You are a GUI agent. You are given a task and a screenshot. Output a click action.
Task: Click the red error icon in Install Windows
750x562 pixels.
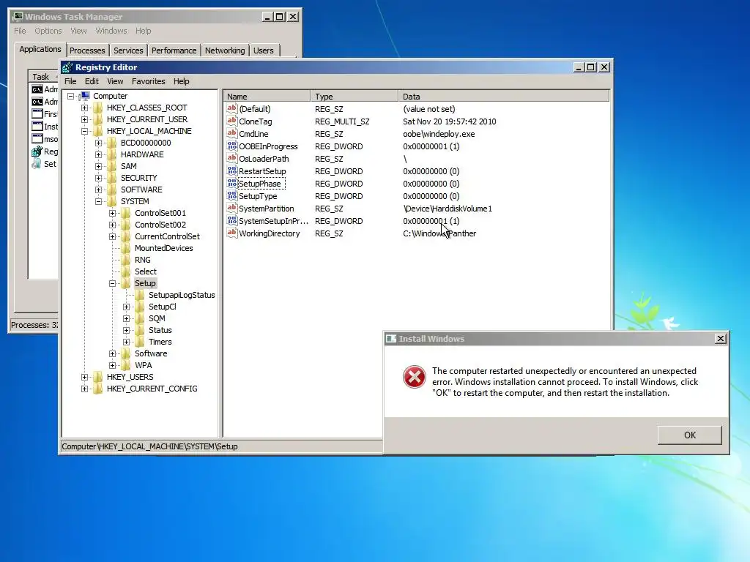click(x=415, y=377)
